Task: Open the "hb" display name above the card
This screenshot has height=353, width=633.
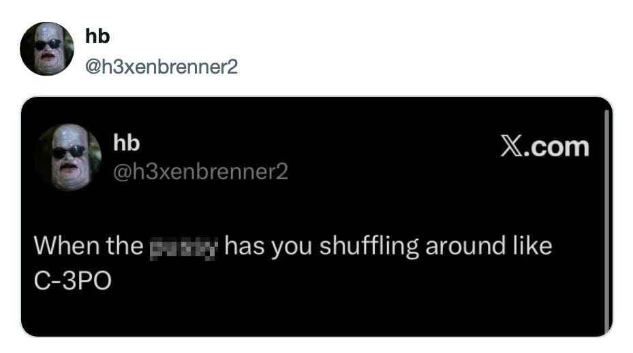Action: click(97, 37)
